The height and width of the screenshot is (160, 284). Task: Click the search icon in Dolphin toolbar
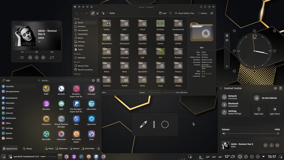[170, 13]
